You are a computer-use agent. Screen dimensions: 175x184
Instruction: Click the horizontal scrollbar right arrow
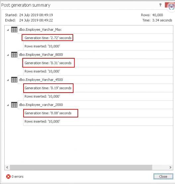pyautogui.click(x=170, y=167)
